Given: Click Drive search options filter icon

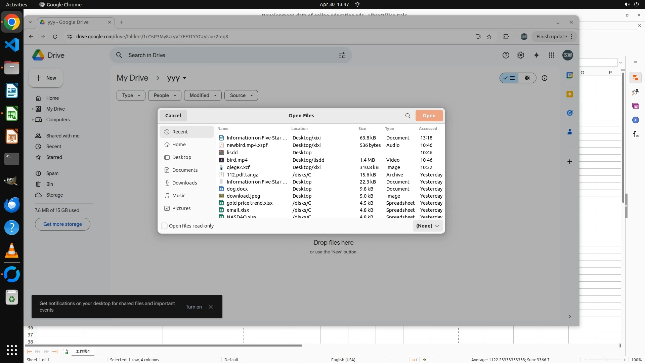Looking at the screenshot, I should 342,55.
